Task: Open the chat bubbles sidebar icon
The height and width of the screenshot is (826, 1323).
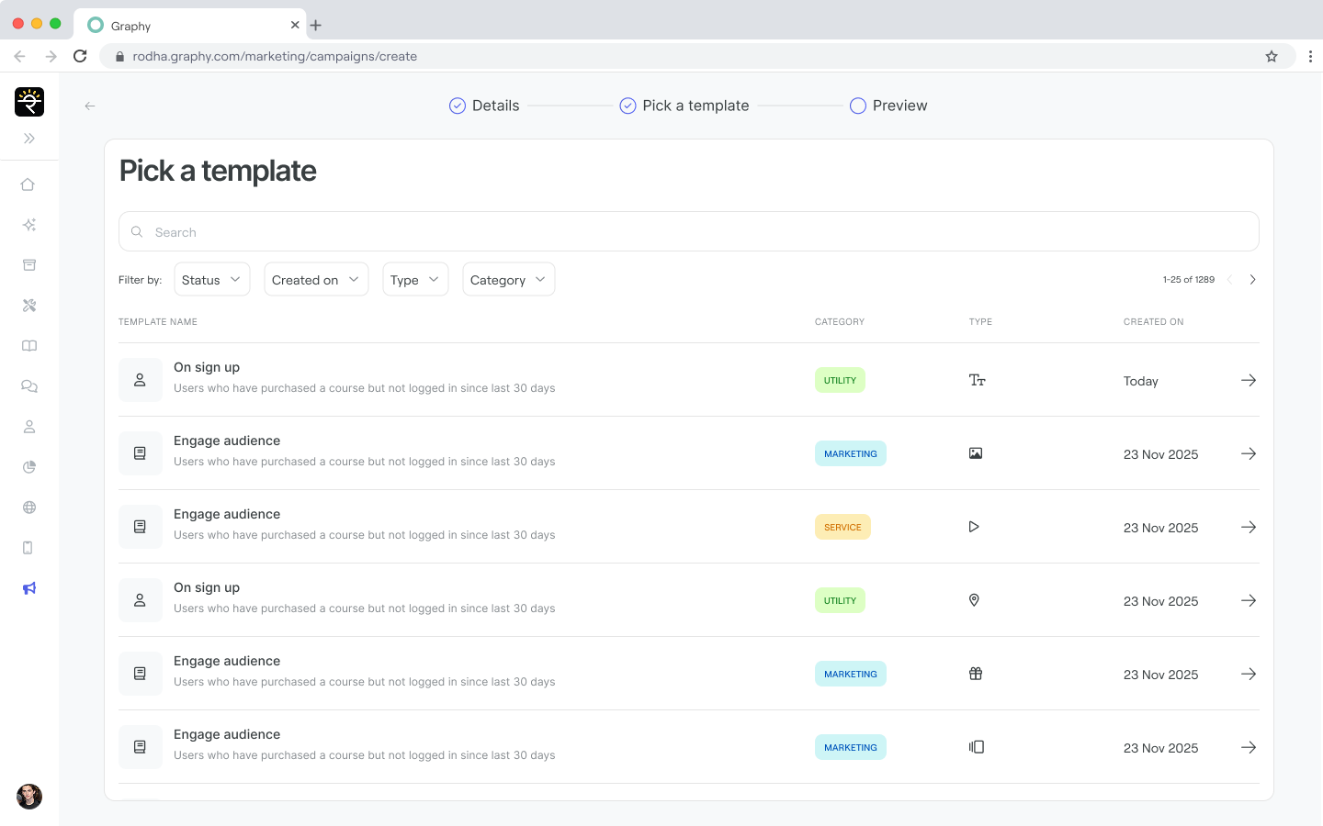Action: tap(28, 386)
